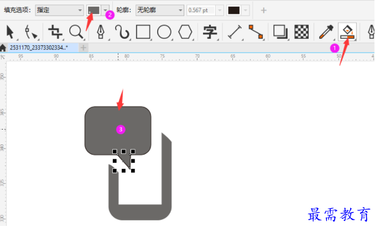375x232 pixels.
Task: Select the Pick (arrow) tool
Action: (x=11, y=32)
